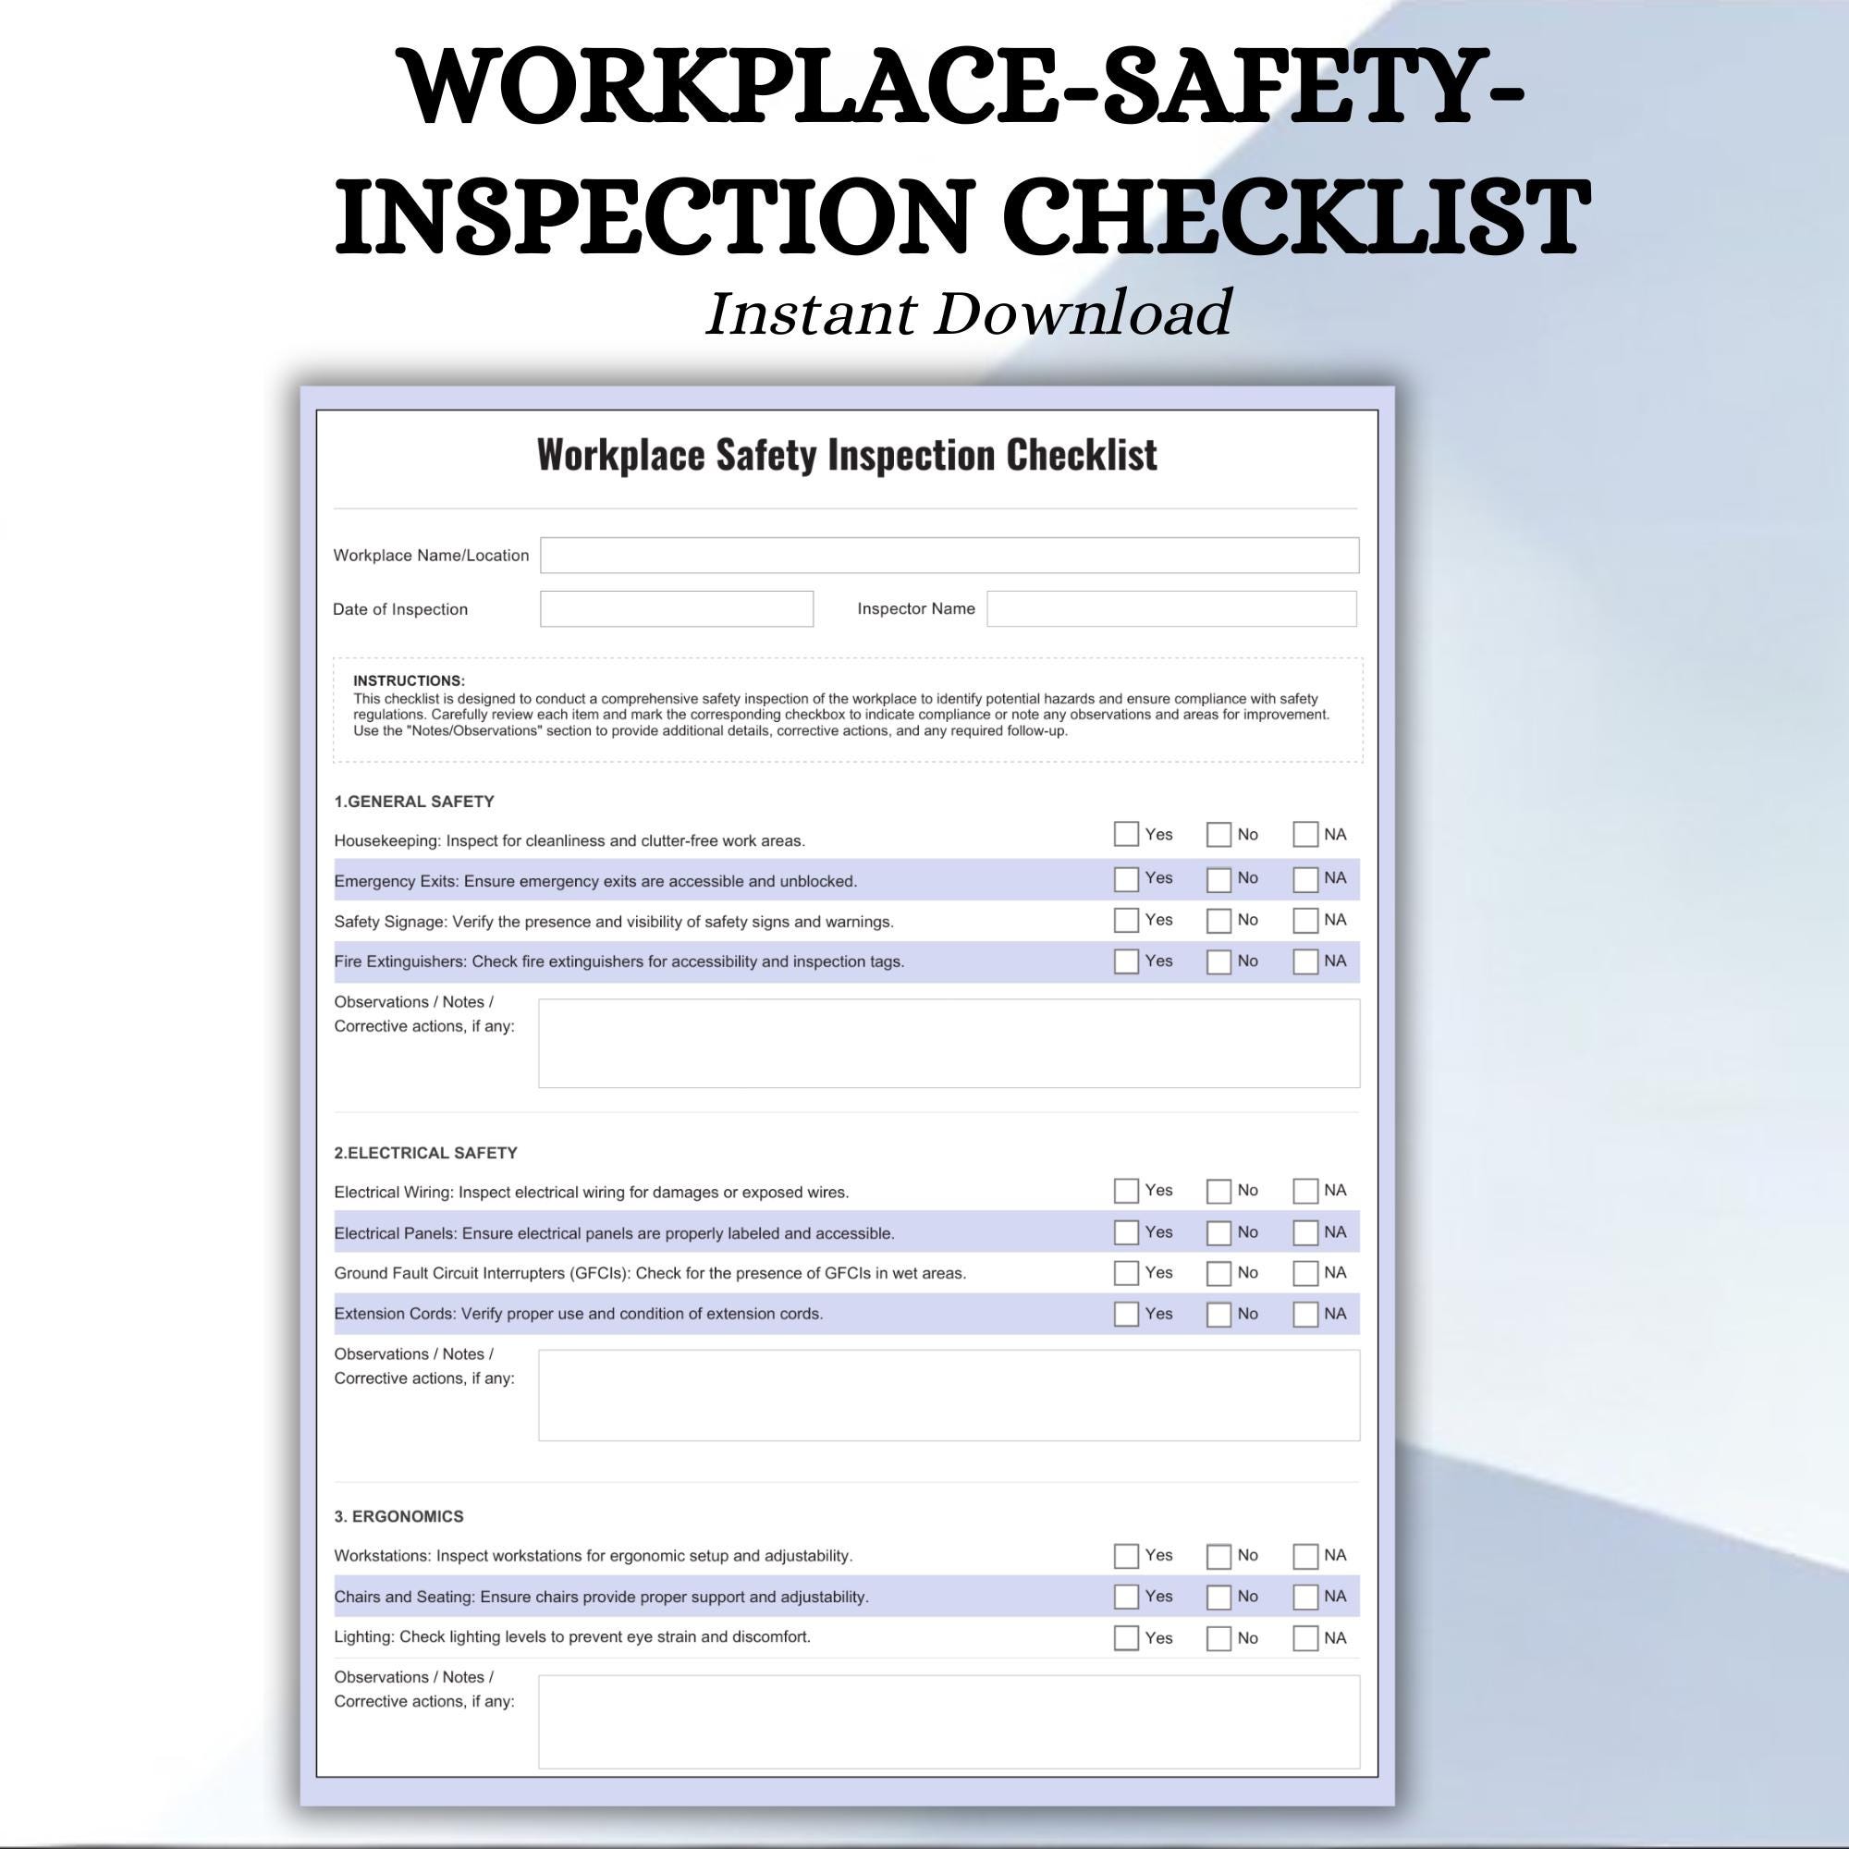Click the 'Chairs and Seating' row description
This screenshot has height=1849, width=1849.
click(x=601, y=1597)
